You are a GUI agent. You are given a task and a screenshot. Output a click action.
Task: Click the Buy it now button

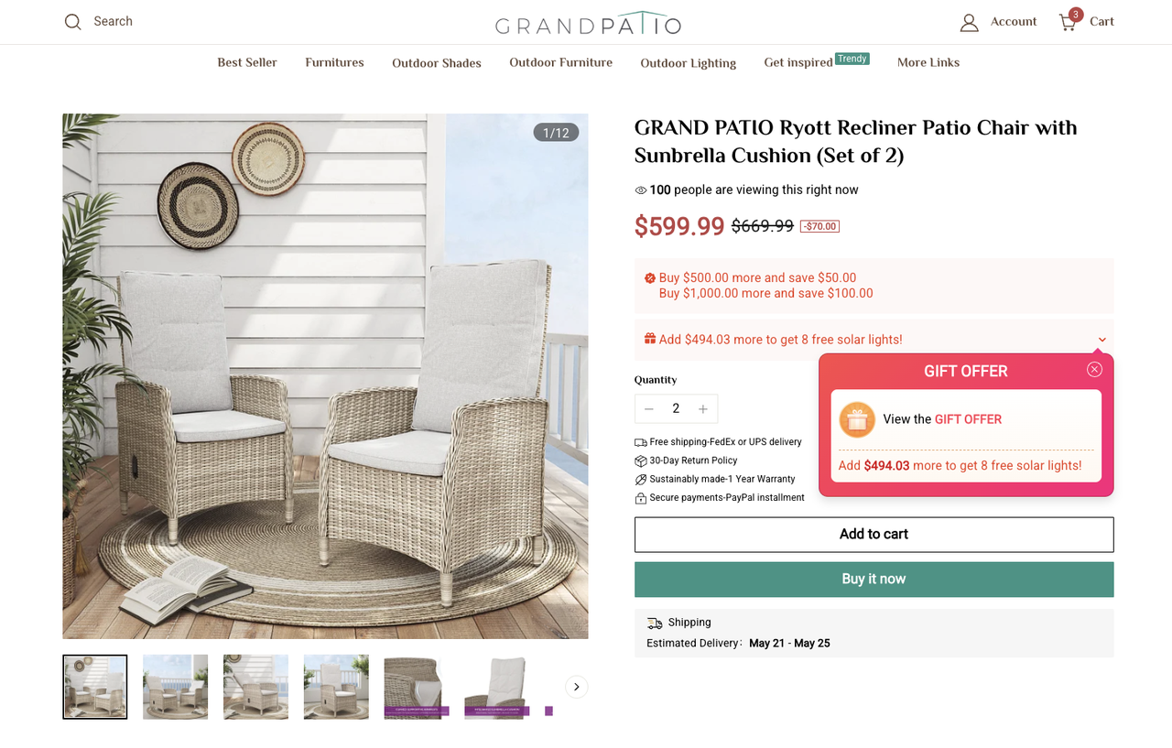click(x=874, y=580)
